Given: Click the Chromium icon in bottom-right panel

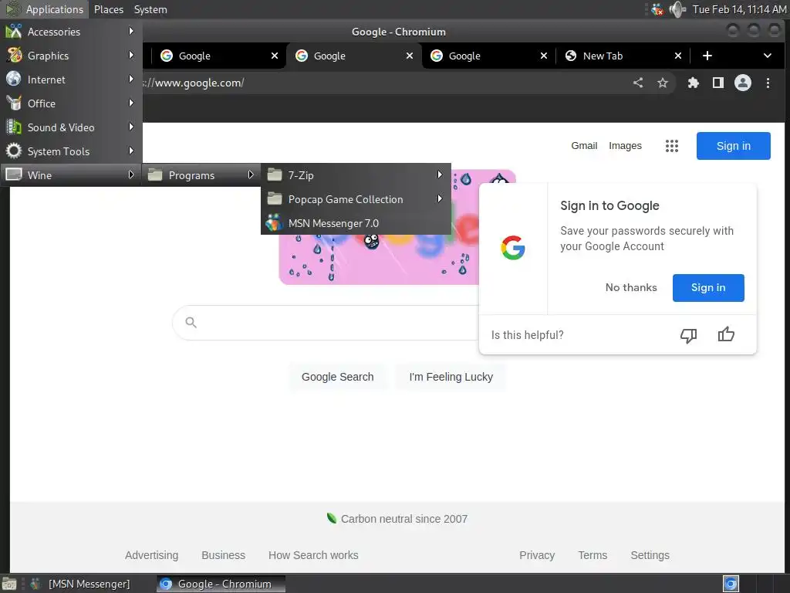Looking at the screenshot, I should [x=731, y=584].
